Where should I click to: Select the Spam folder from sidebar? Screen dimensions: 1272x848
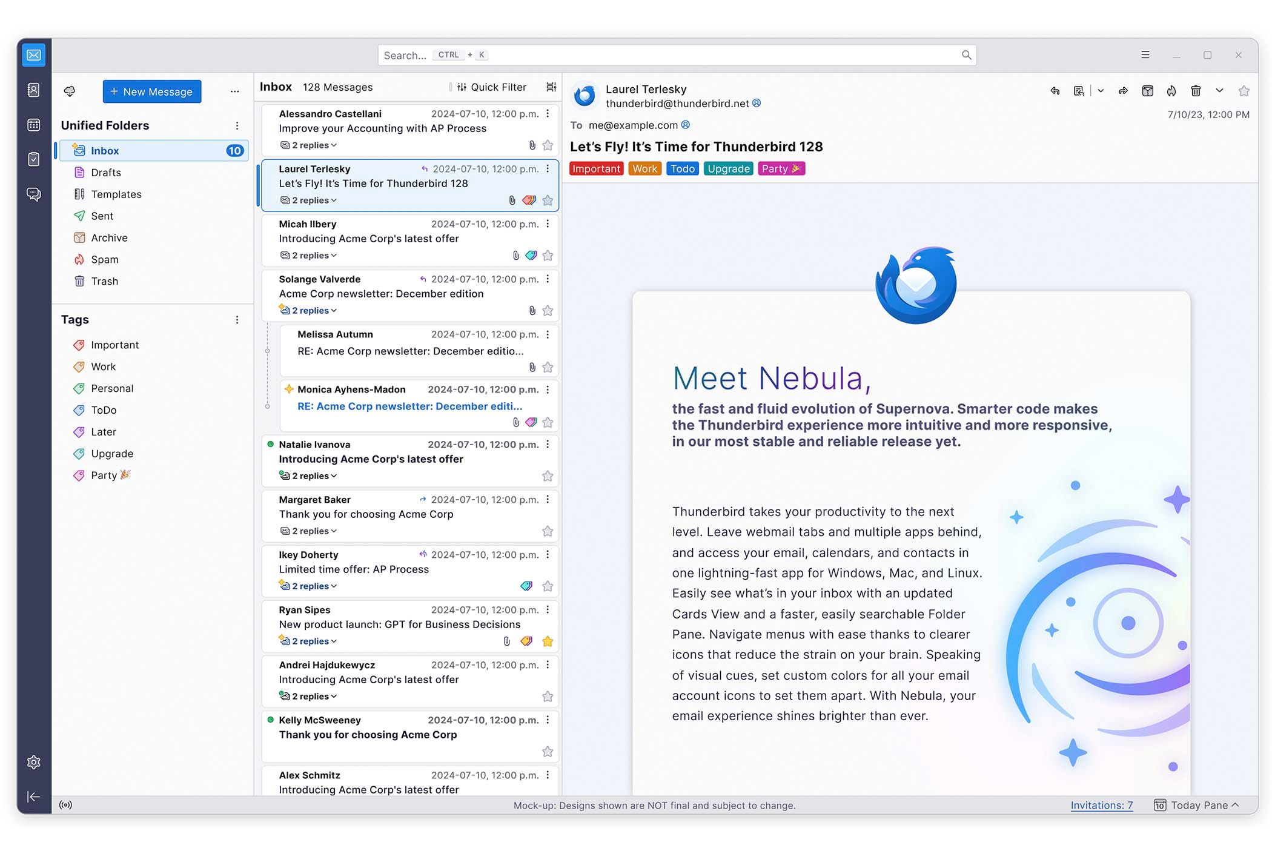tap(103, 259)
